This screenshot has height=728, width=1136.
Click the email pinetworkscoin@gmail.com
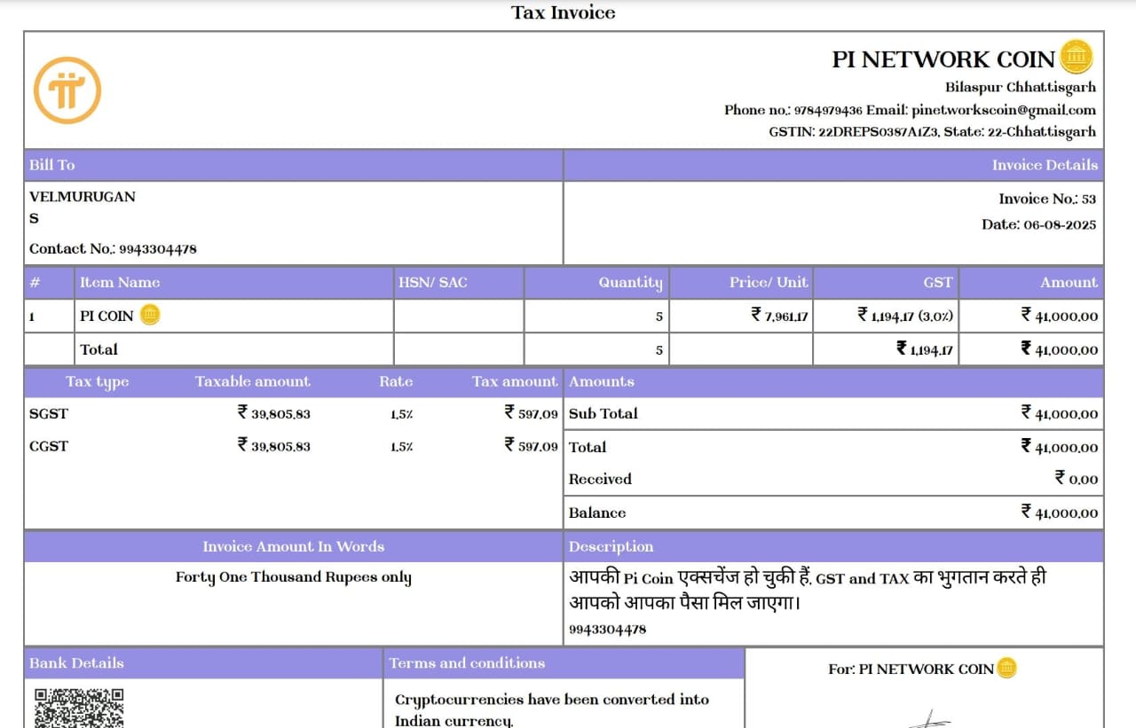coord(1004,110)
